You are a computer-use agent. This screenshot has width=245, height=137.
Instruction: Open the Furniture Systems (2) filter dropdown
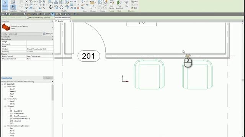point(21,34)
